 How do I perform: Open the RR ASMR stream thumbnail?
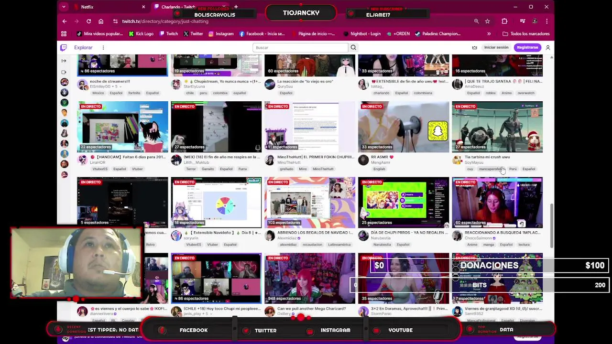coord(404,127)
